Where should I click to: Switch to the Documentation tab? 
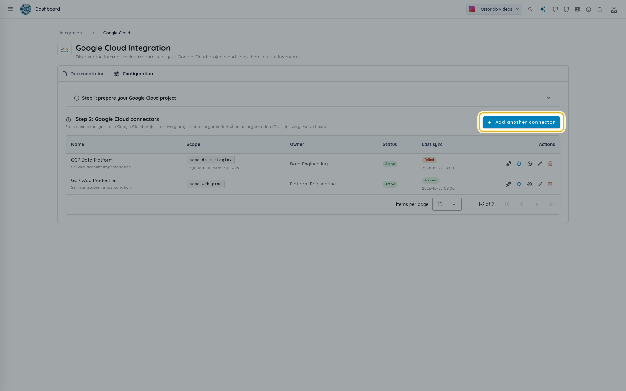(x=83, y=74)
